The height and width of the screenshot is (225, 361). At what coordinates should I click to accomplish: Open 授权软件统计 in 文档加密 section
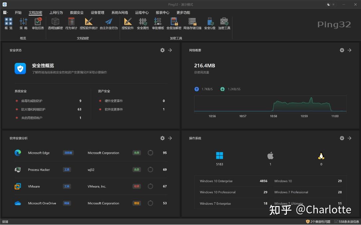point(88,23)
